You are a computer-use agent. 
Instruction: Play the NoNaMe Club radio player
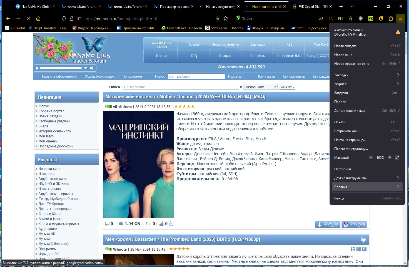pos(37,68)
